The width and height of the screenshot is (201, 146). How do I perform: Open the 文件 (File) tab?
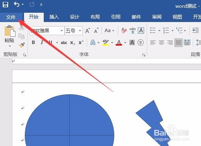pos(11,17)
